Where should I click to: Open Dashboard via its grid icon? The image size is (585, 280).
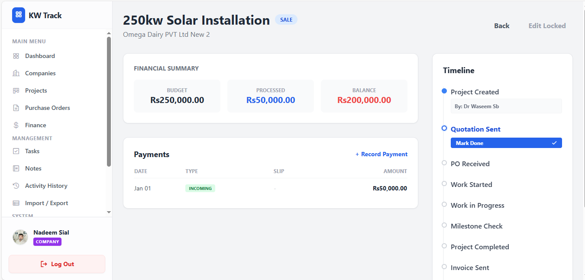point(16,56)
